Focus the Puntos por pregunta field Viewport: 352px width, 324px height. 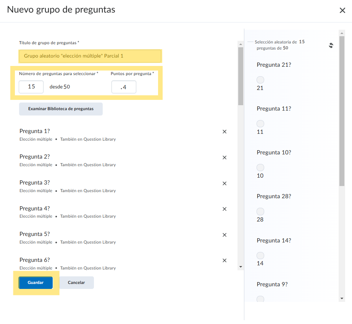124,87
